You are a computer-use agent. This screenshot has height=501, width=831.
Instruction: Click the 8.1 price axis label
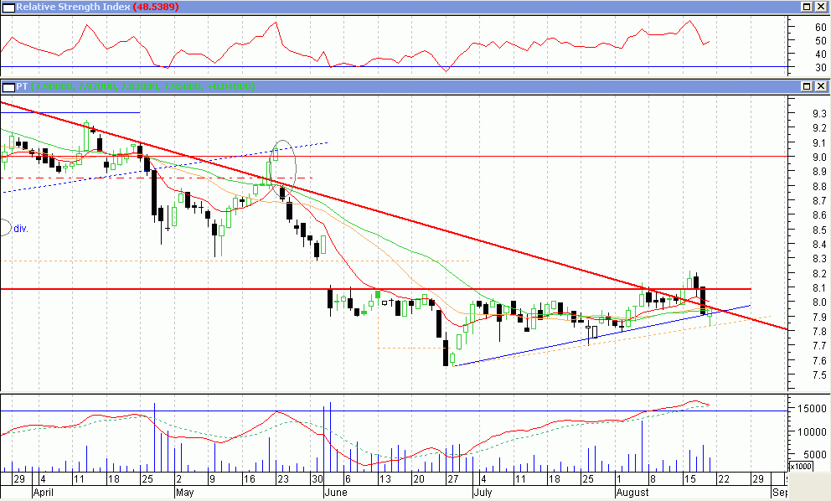coord(819,288)
